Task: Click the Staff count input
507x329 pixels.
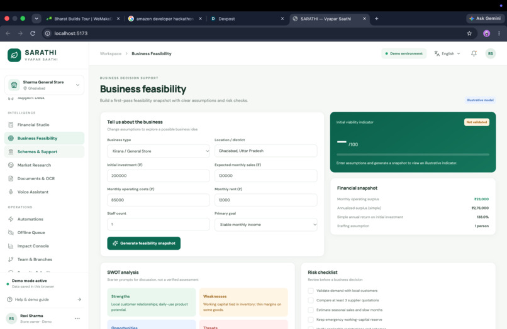Action: (159, 224)
